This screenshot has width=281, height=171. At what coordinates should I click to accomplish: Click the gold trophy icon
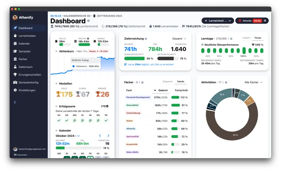[x=58, y=94]
